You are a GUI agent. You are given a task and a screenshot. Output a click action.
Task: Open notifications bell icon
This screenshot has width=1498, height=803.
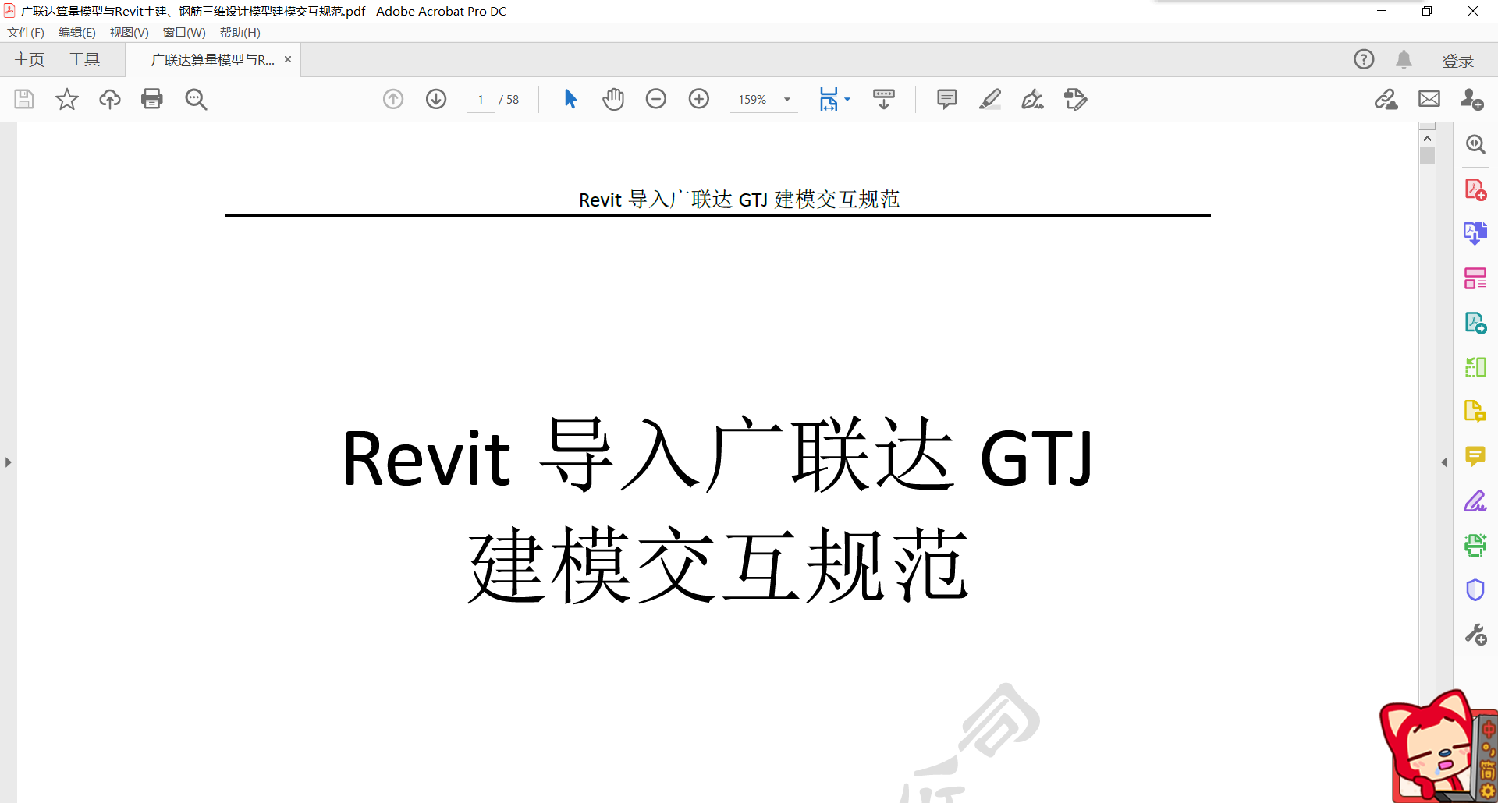click(x=1404, y=59)
